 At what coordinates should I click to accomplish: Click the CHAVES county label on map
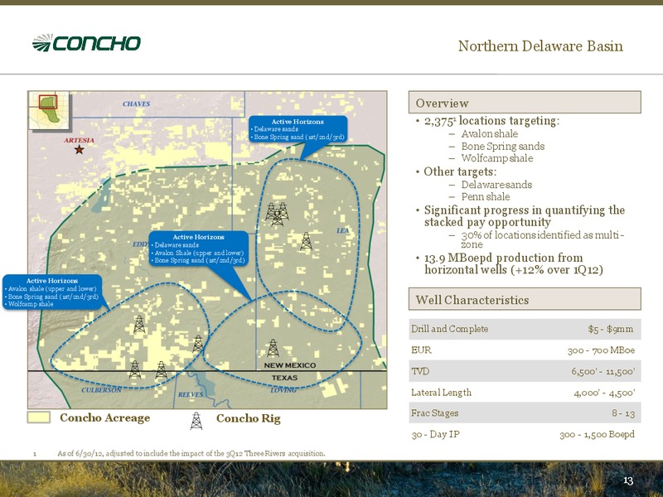[x=136, y=104]
